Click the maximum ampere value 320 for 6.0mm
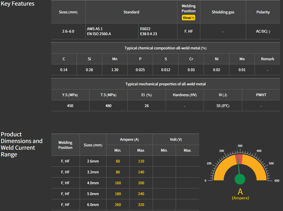The height and width of the screenshot is (211, 283). coord(141,205)
